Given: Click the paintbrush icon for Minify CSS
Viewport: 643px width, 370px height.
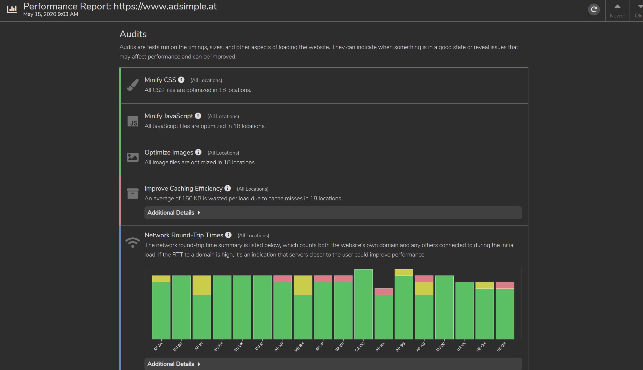Looking at the screenshot, I should [x=133, y=85].
